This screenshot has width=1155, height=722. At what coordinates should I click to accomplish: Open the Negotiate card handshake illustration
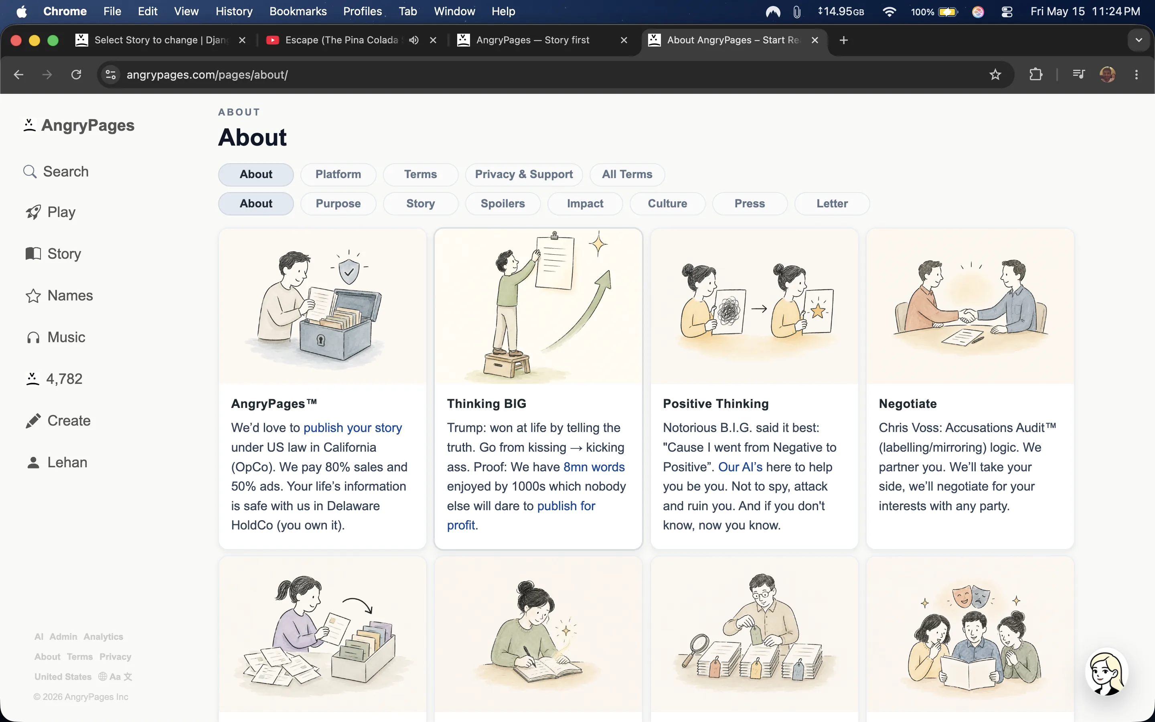970,306
